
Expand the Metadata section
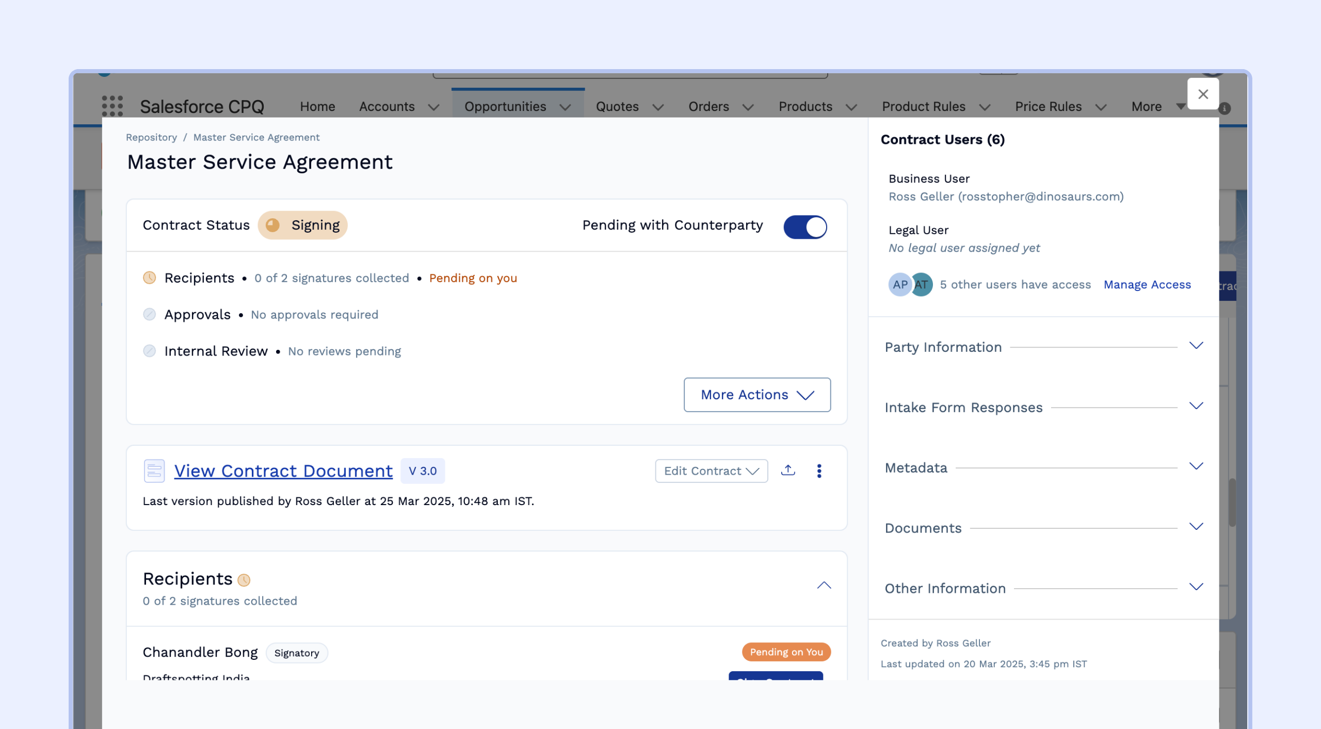(1196, 466)
